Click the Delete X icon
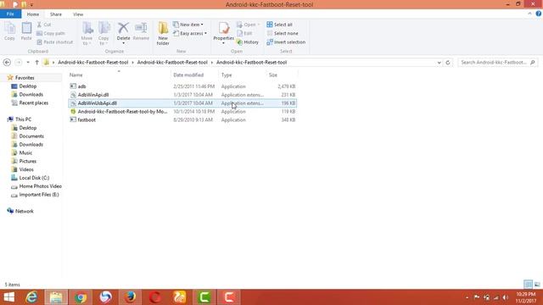The height and width of the screenshot is (305, 543). click(x=123, y=29)
